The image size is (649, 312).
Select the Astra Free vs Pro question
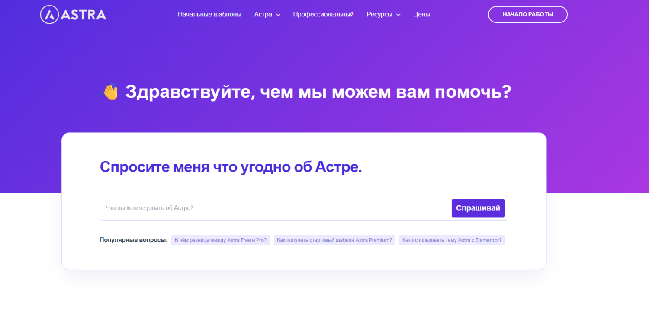point(220,240)
